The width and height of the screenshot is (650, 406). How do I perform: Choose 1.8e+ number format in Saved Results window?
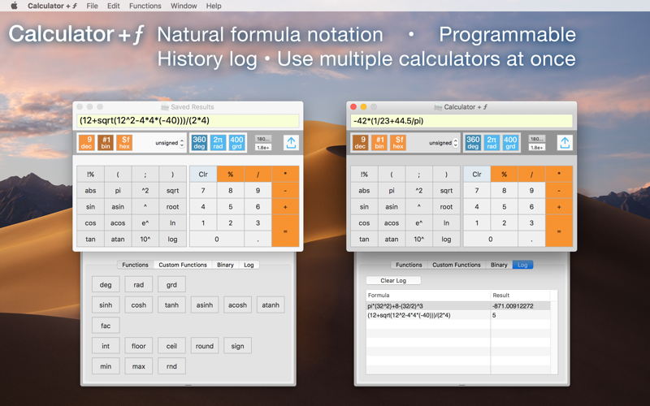pyautogui.click(x=263, y=148)
